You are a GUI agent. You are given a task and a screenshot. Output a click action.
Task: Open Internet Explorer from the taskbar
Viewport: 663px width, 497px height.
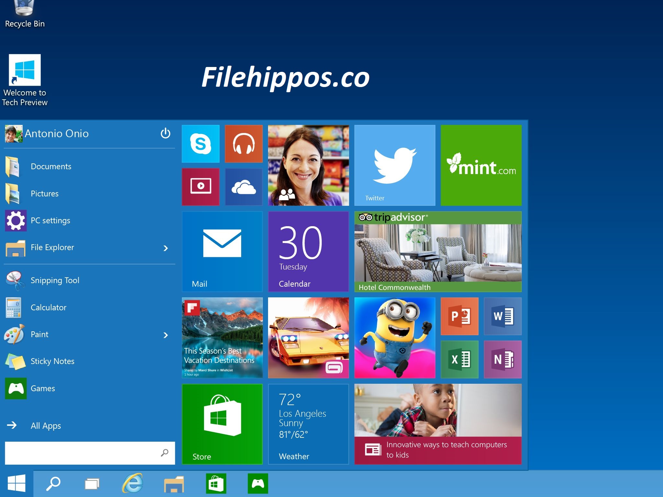click(132, 484)
